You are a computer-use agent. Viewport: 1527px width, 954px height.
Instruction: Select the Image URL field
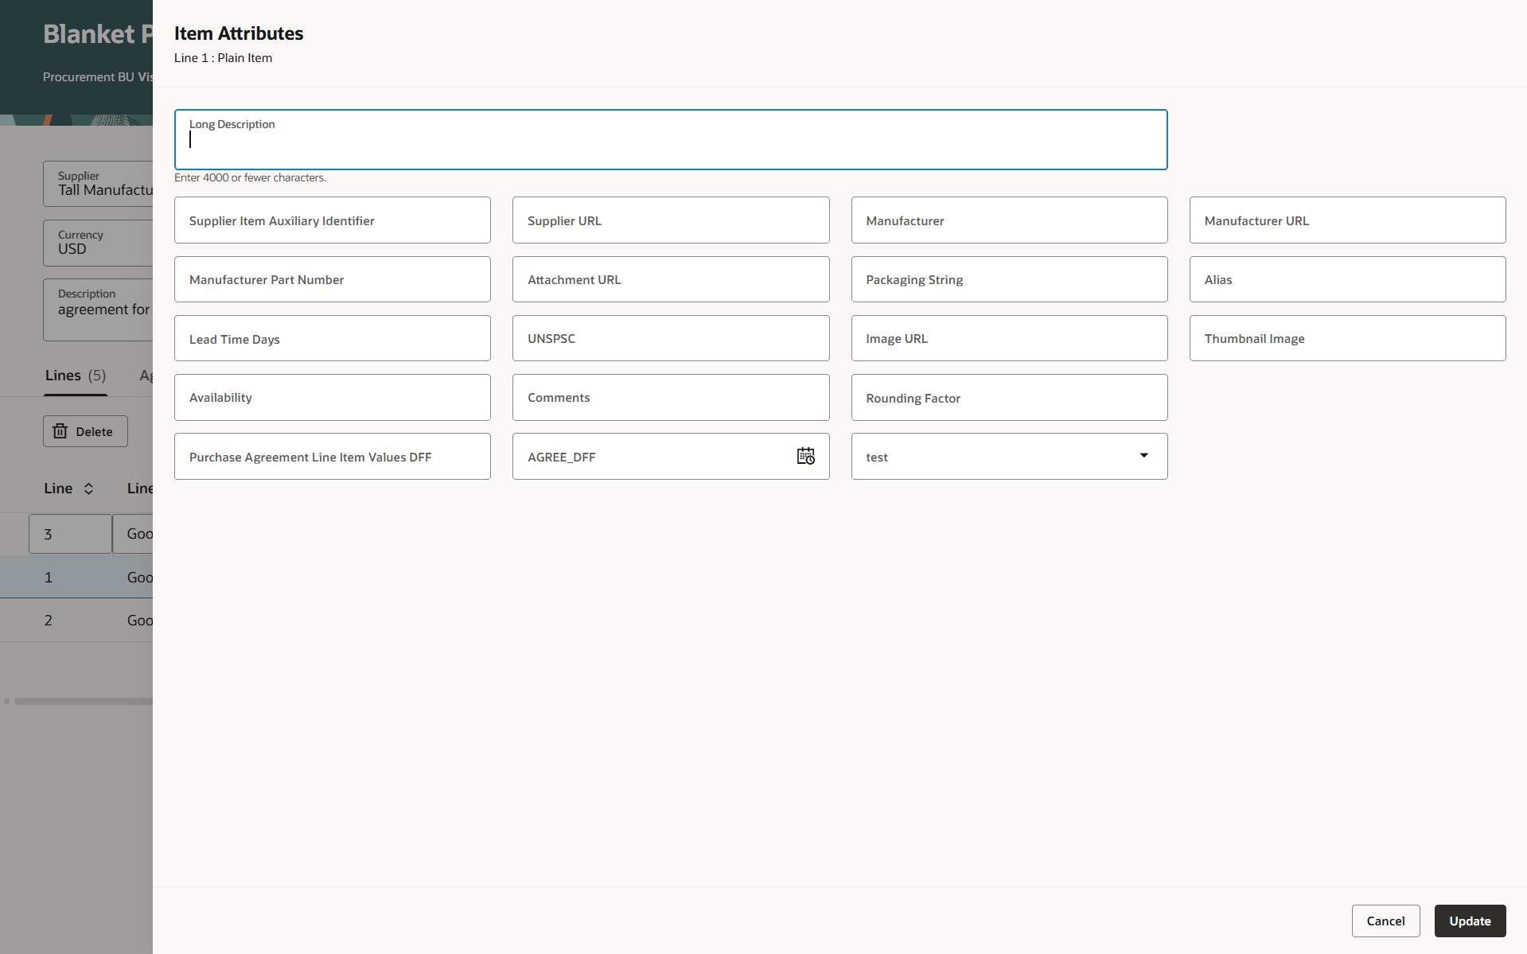[1009, 338]
